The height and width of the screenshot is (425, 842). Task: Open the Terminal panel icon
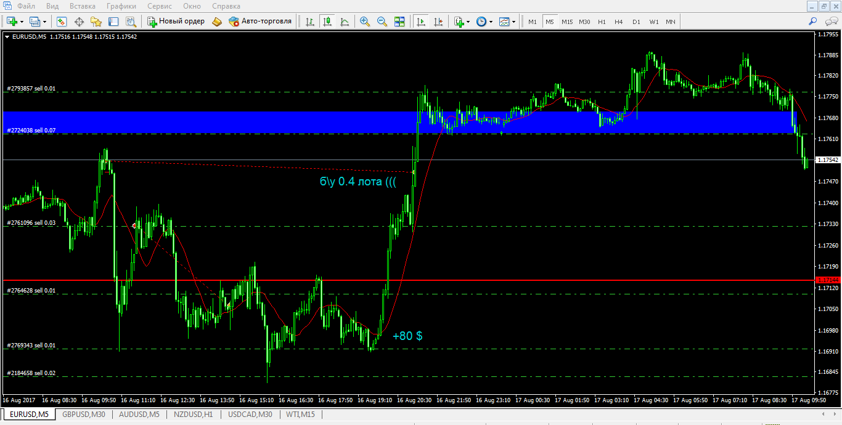pos(113,22)
